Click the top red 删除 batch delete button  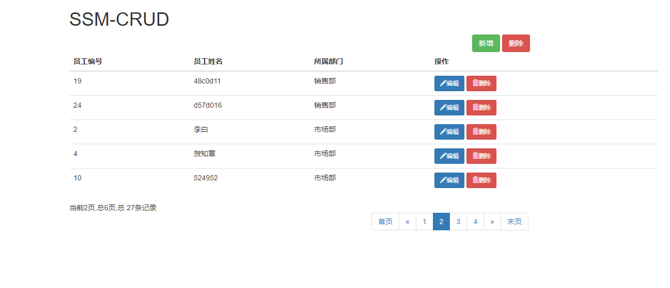tap(516, 43)
